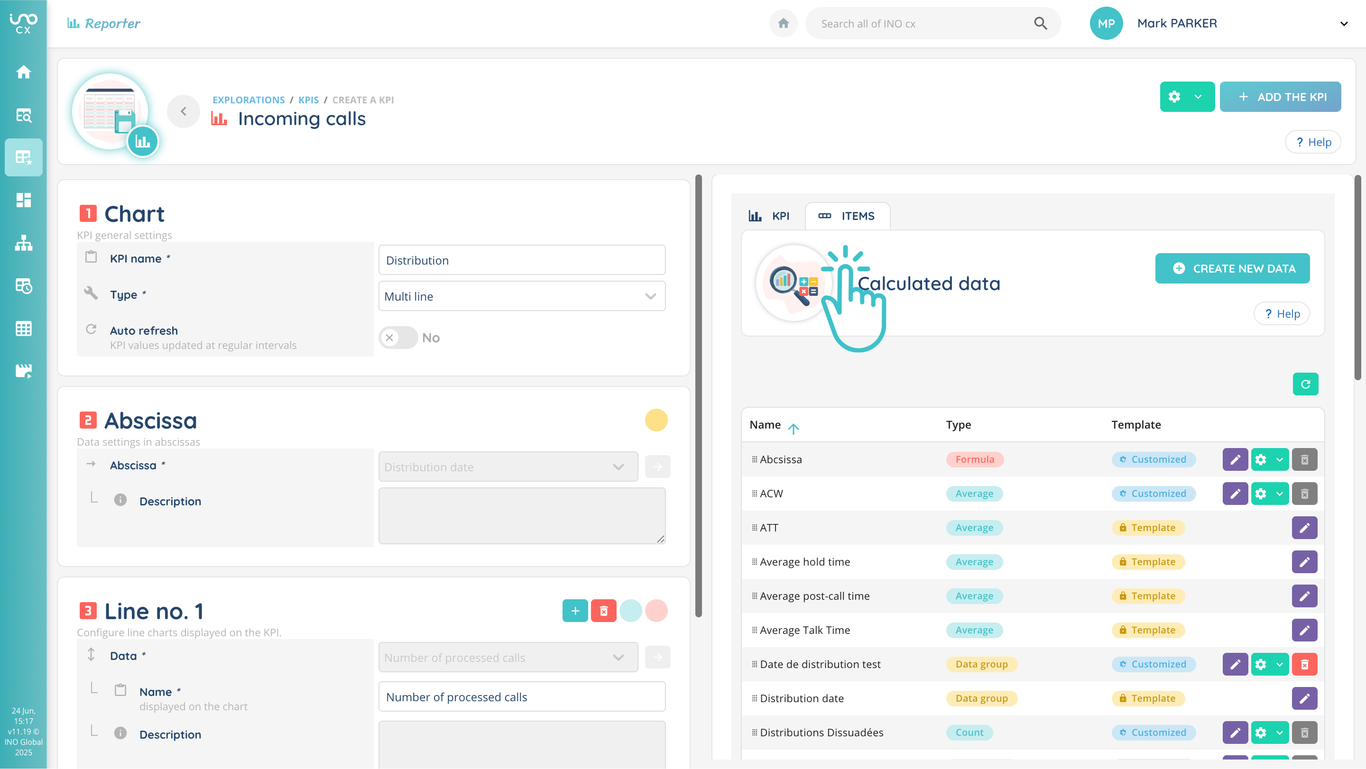This screenshot has width=1366, height=769.
Task: Expand settings dropdown on the ACW row
Action: [1279, 494]
